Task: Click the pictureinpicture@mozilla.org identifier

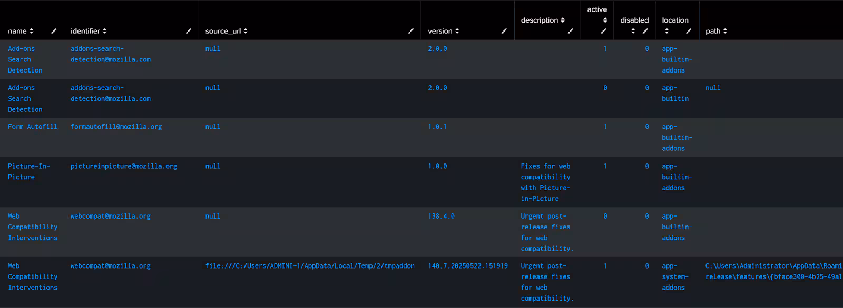Action: [x=124, y=166]
